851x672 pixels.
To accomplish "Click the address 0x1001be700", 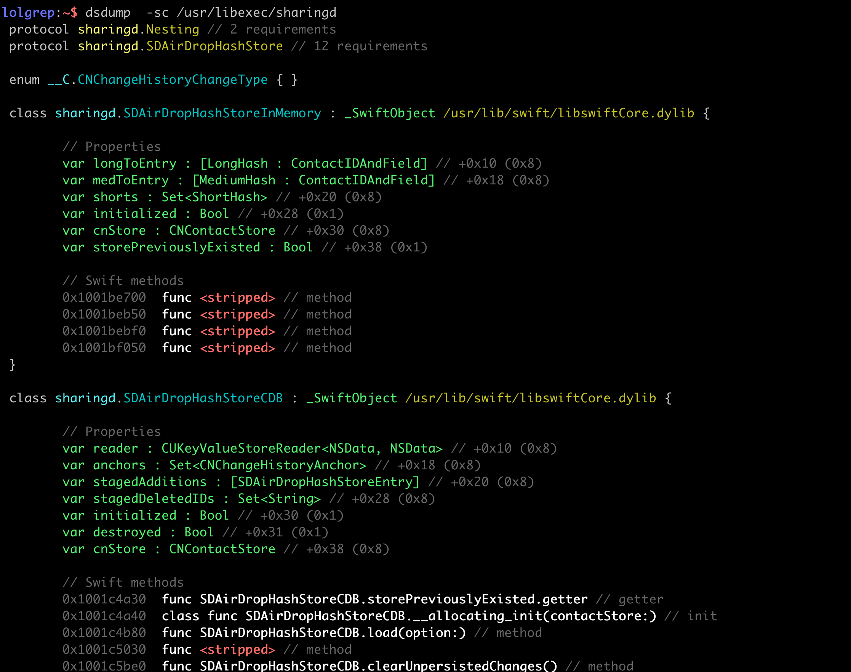I will [x=104, y=298].
